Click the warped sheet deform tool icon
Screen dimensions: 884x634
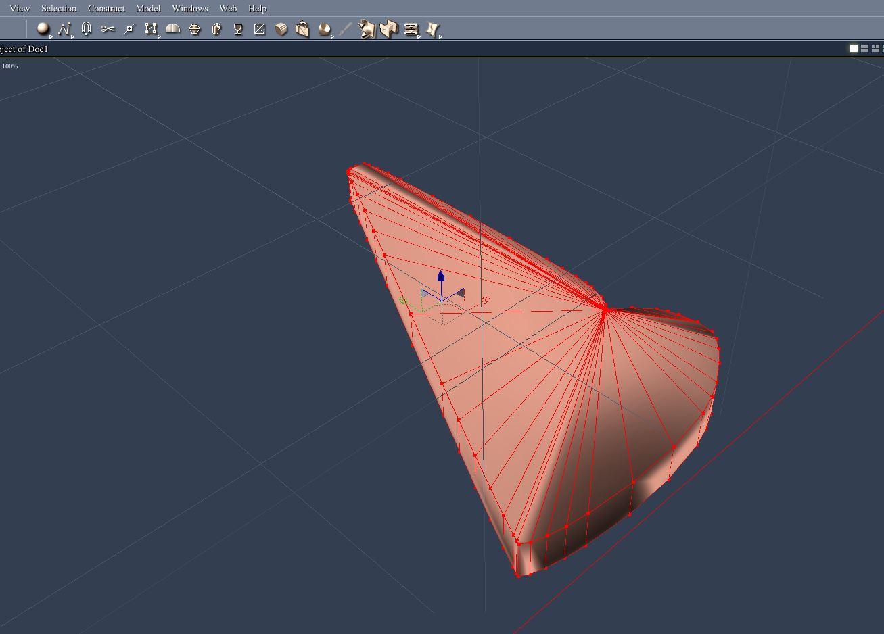(x=433, y=29)
